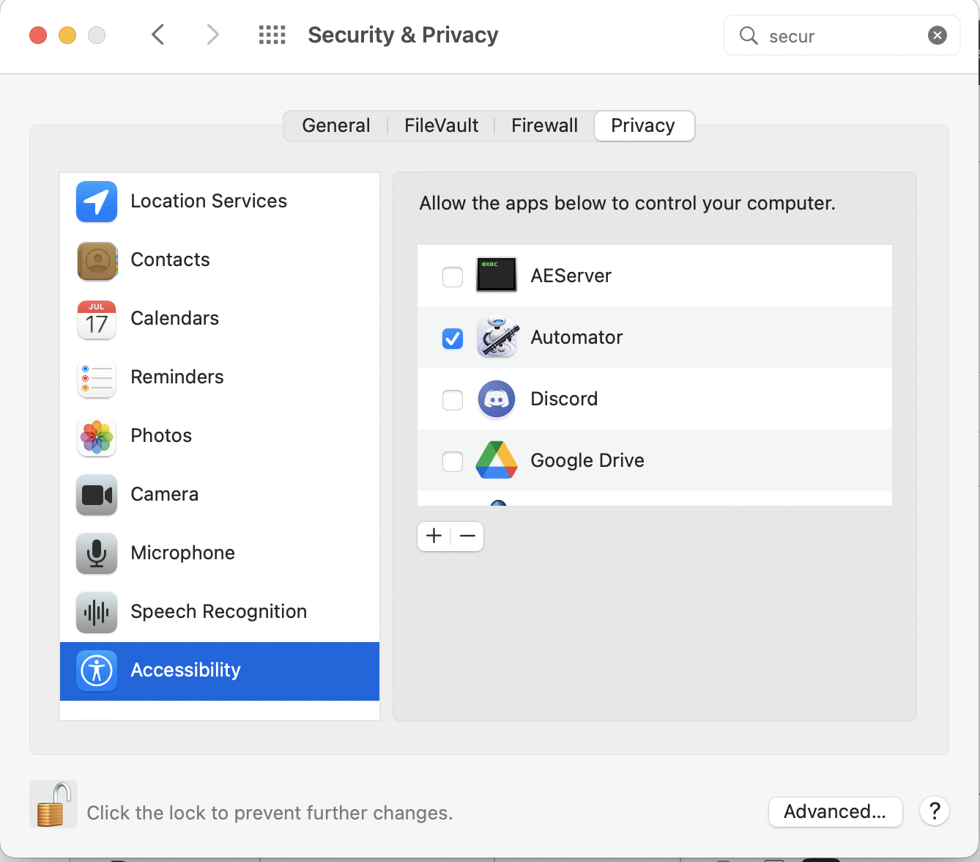Open Camera privacy settings
This screenshot has height=862, width=980.
tap(164, 494)
